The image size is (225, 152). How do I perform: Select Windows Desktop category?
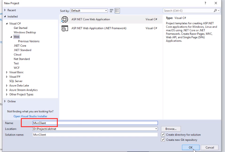25,32
